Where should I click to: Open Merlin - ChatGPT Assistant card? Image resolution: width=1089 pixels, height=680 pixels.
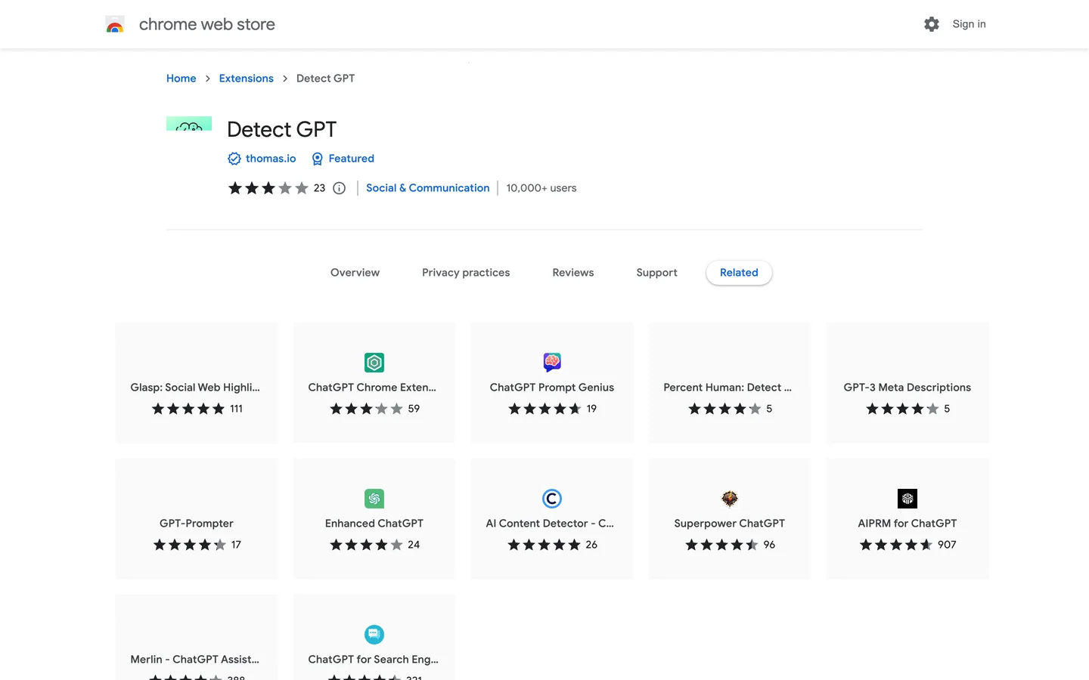pyautogui.click(x=197, y=637)
